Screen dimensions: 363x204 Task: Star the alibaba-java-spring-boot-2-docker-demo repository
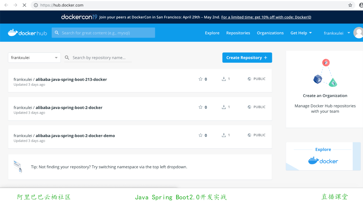pos(201,135)
